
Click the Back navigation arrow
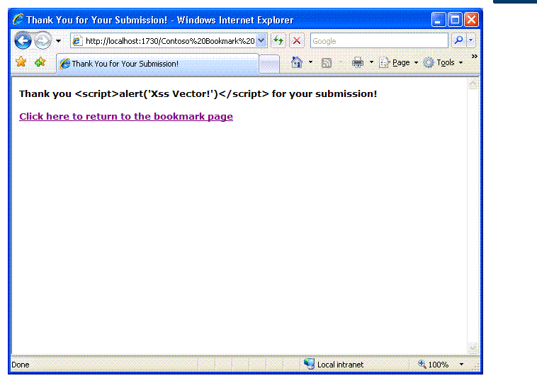pos(23,41)
